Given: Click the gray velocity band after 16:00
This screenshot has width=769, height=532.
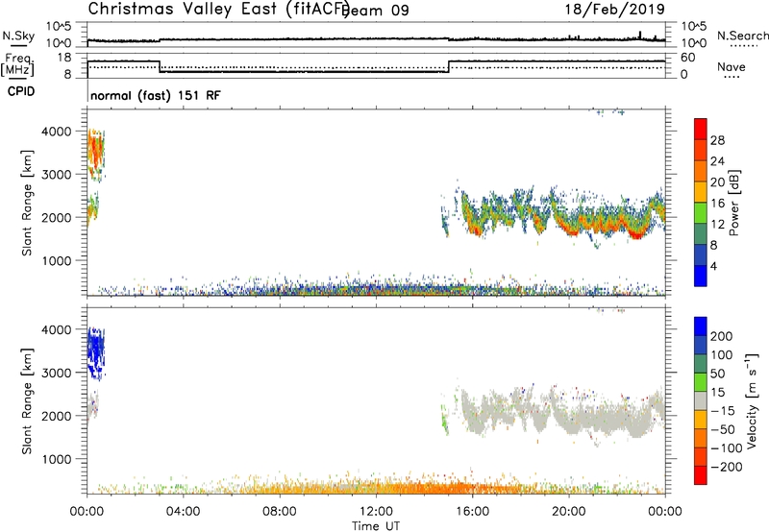Looking at the screenshot, I should (x=564, y=414).
